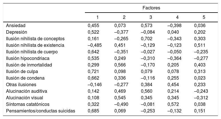Click factor column header 5
The width and height of the screenshot is (221, 119).
pos(204,17)
